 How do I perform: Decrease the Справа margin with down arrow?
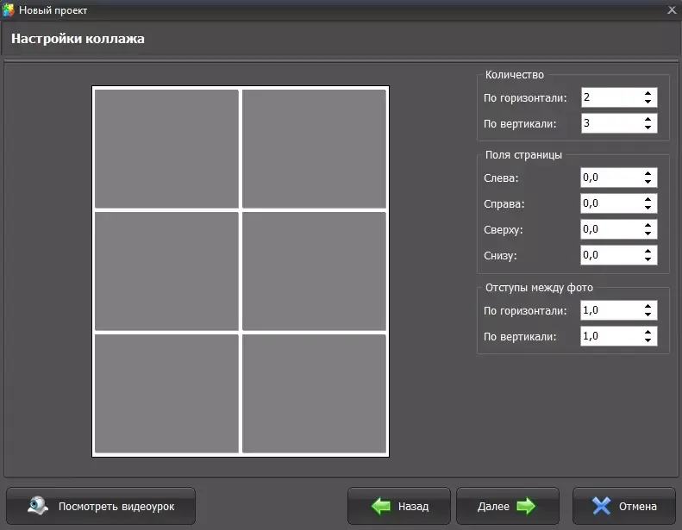pyautogui.click(x=648, y=208)
